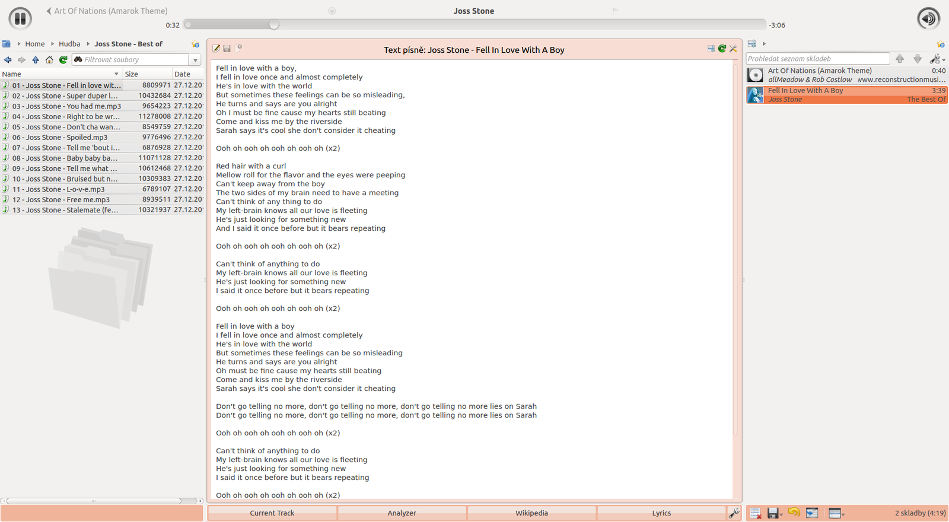The height and width of the screenshot is (522, 949).
Task: Go to the home folder
Action: click(x=49, y=60)
